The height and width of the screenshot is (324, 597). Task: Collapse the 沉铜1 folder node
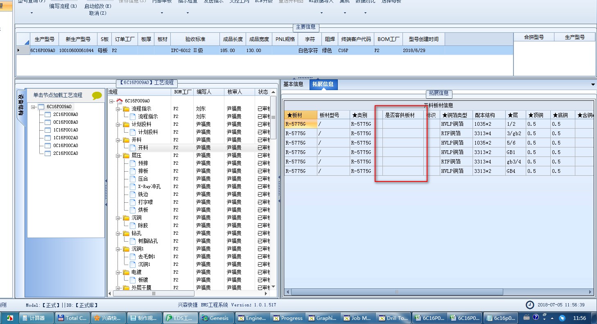click(x=118, y=249)
